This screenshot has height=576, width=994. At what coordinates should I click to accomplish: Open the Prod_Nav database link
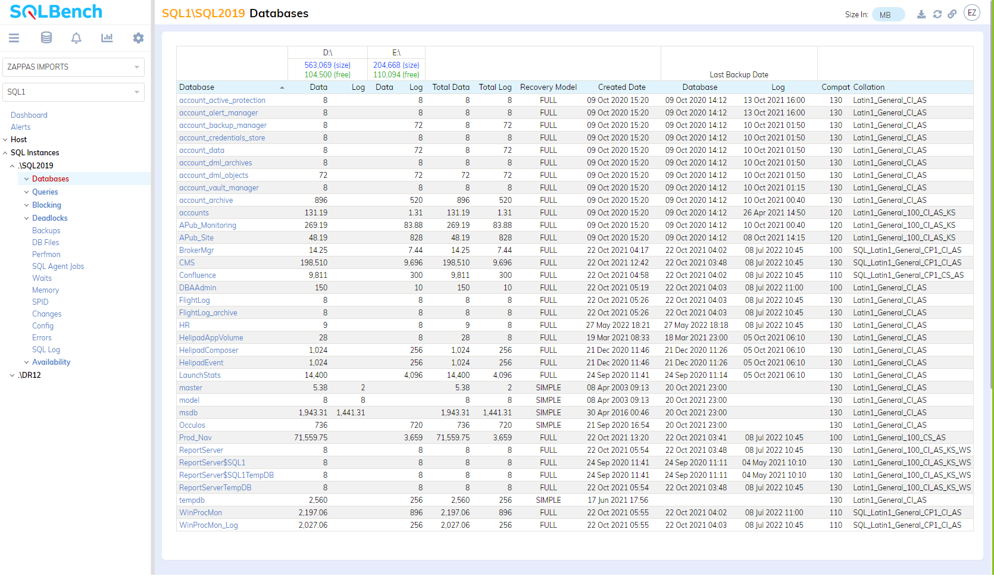coord(195,437)
